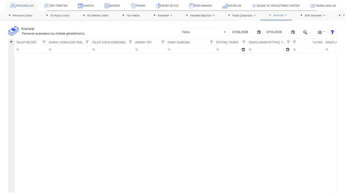Run search with the magnifier button
The image size is (348, 195).
(x=305, y=32)
